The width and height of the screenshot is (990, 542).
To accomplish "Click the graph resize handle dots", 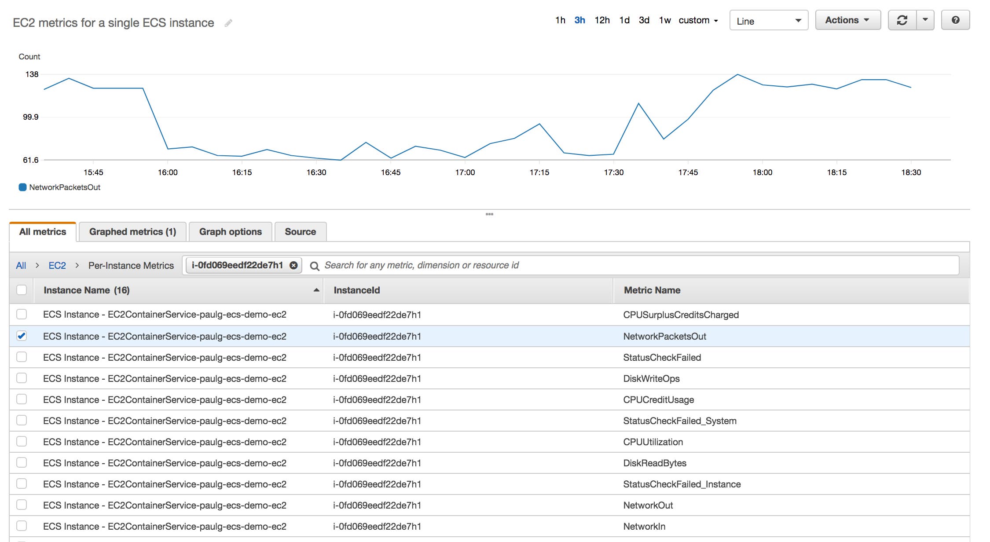I will click(x=490, y=214).
